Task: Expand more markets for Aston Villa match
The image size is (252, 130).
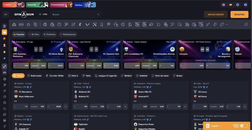Action: 185,107
